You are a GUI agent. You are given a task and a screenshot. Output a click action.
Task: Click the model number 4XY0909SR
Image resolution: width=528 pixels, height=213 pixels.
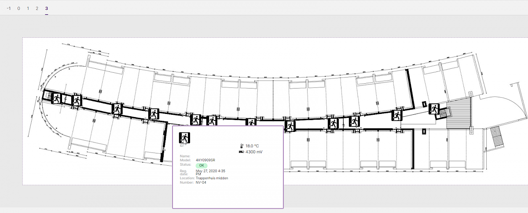(x=205, y=160)
